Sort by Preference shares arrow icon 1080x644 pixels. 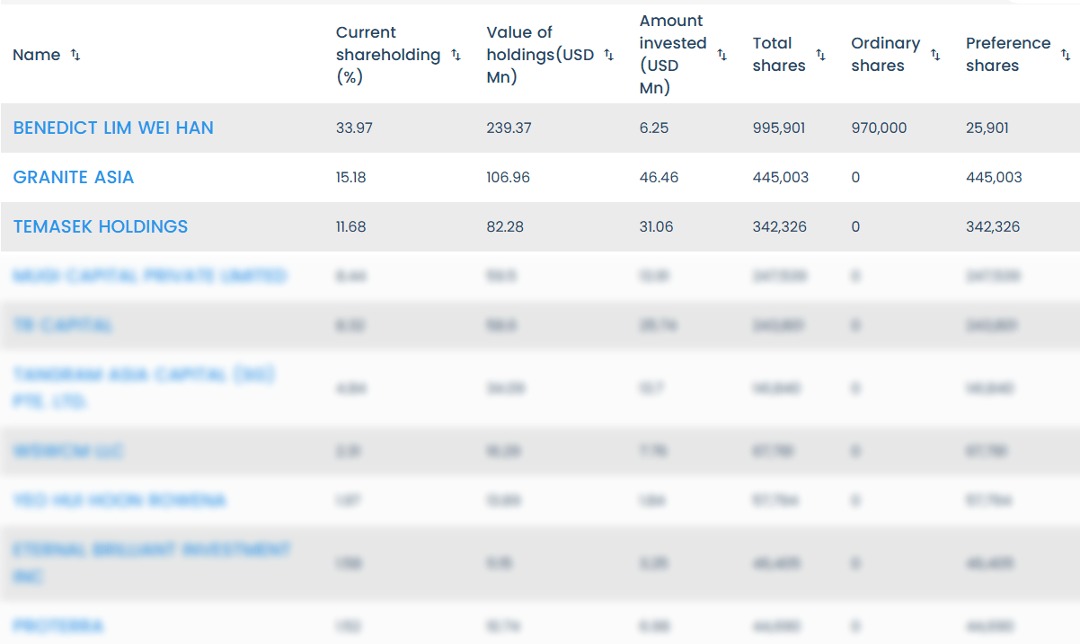tap(1066, 55)
